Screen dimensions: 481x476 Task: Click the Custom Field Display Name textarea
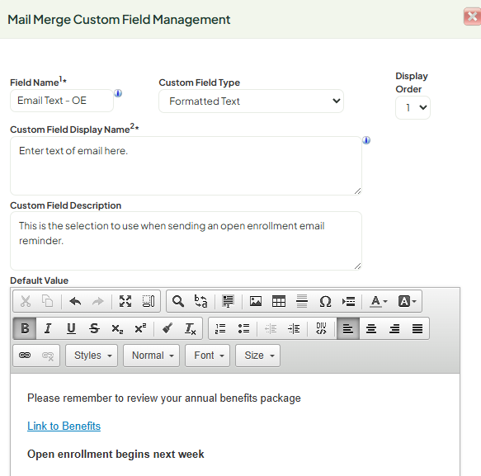tap(186, 166)
